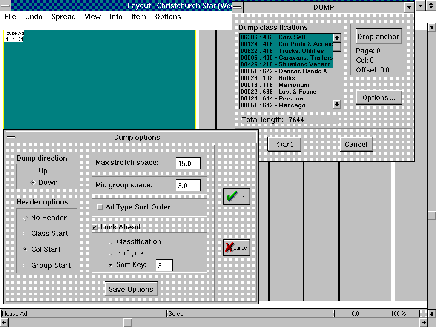
Task: Click the layout vertical scrollbar up arrow
Action: coord(432,27)
